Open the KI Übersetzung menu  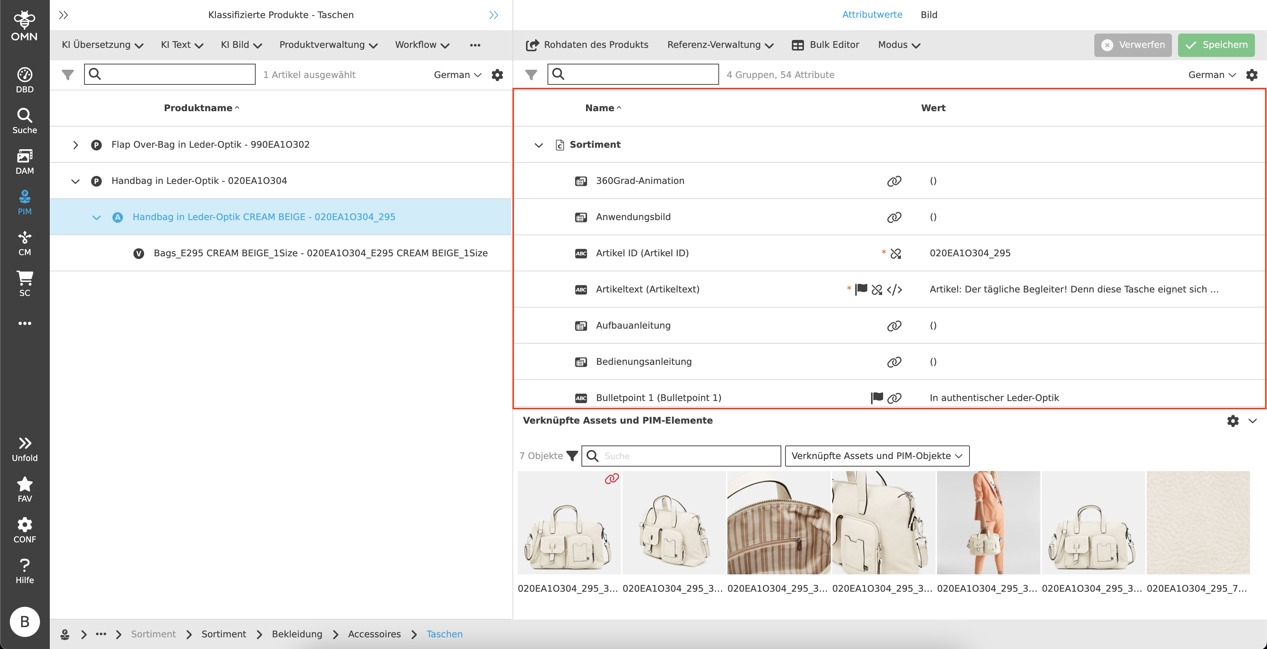pos(102,45)
